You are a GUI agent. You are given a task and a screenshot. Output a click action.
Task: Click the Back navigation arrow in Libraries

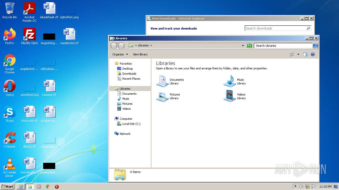[x=114, y=46]
